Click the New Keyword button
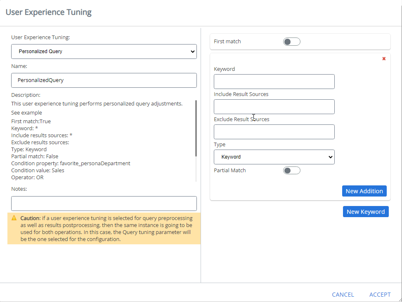The width and height of the screenshot is (402, 302). pyautogui.click(x=366, y=212)
